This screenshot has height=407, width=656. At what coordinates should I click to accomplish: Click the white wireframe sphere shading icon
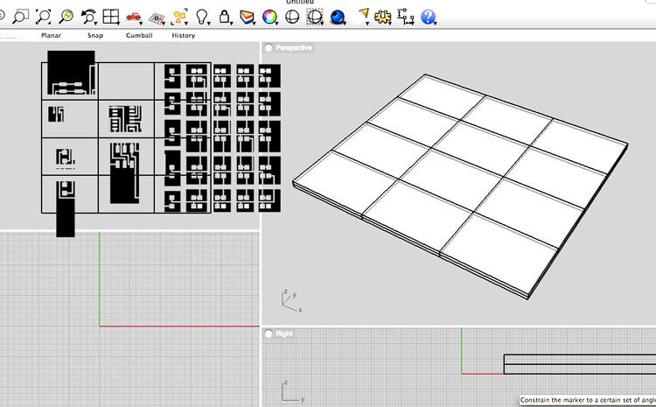(x=292, y=18)
